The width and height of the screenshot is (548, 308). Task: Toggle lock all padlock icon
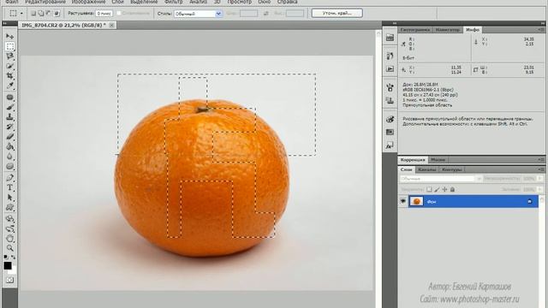pyautogui.click(x=452, y=189)
